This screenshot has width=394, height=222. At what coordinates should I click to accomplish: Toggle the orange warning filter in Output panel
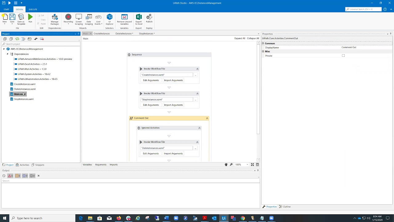(x=18, y=176)
